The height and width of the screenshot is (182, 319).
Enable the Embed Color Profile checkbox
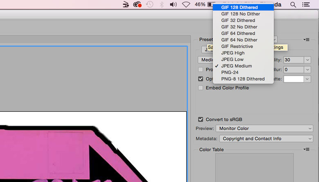point(200,88)
